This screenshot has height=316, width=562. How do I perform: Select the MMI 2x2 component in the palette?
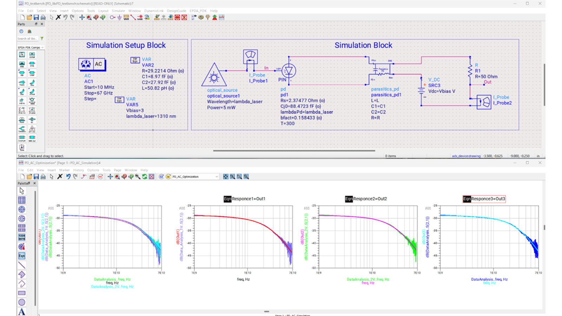tap(32, 138)
